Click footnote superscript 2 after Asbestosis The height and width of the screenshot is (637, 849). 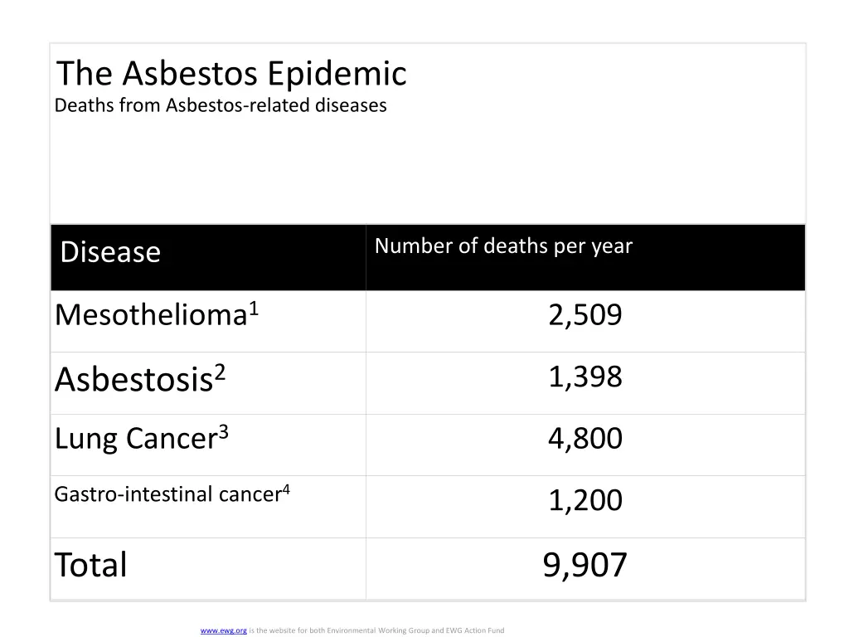(x=220, y=373)
